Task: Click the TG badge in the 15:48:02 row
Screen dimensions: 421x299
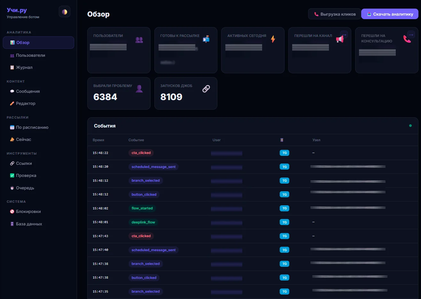Action: point(285,208)
